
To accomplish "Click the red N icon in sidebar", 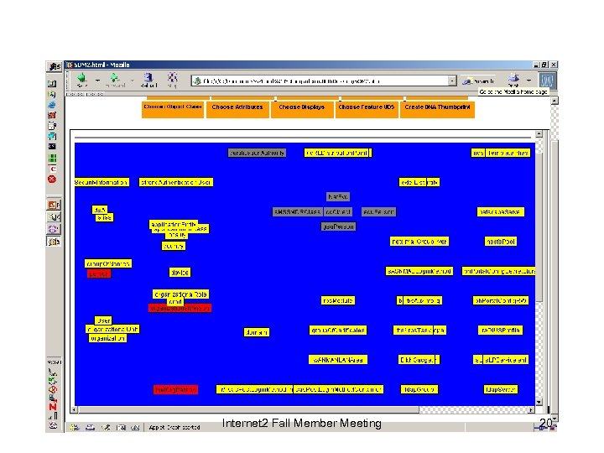I will 53,407.
